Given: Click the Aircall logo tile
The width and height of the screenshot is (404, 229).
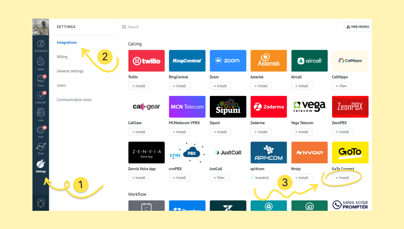Looking at the screenshot, I should 309,61.
